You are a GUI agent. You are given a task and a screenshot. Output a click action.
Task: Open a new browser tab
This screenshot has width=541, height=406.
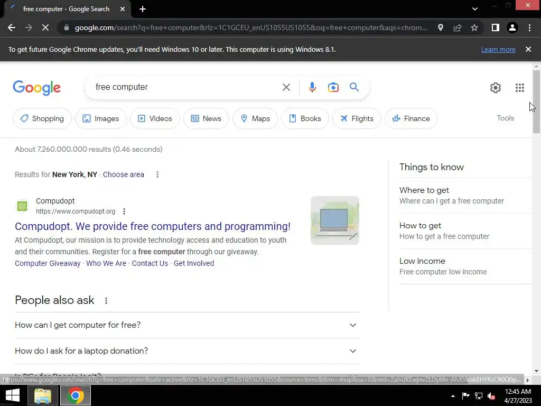tap(143, 9)
